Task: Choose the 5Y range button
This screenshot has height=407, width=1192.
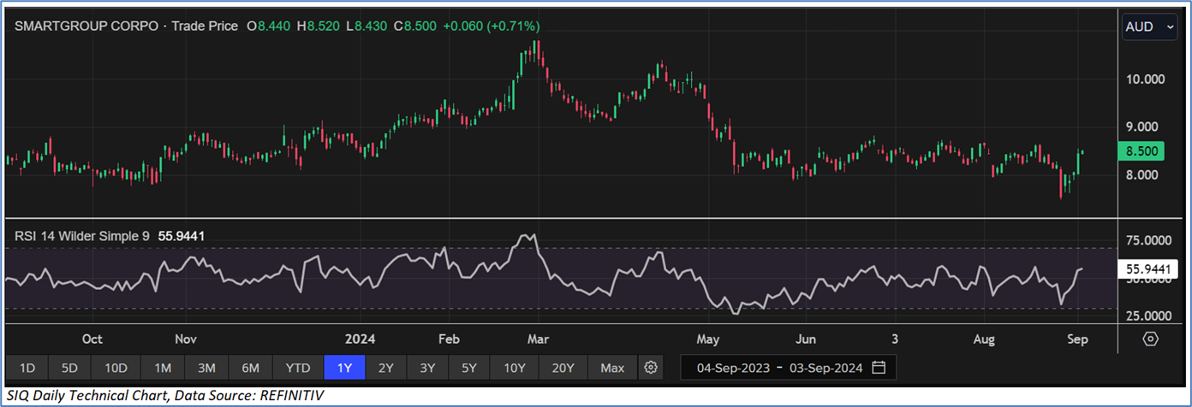Action: point(468,368)
